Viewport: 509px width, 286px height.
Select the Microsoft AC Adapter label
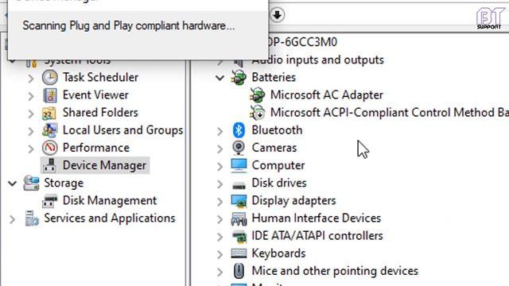click(327, 95)
